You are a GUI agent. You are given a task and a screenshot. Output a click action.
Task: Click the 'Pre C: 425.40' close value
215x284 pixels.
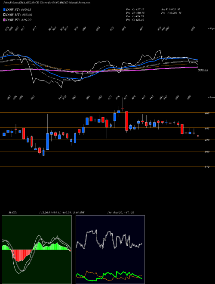(x=135, y=20)
